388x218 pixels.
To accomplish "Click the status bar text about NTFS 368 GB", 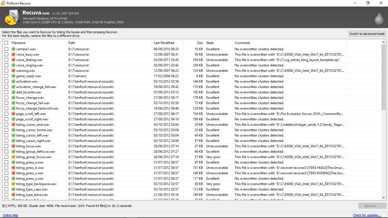I will 67,206.
